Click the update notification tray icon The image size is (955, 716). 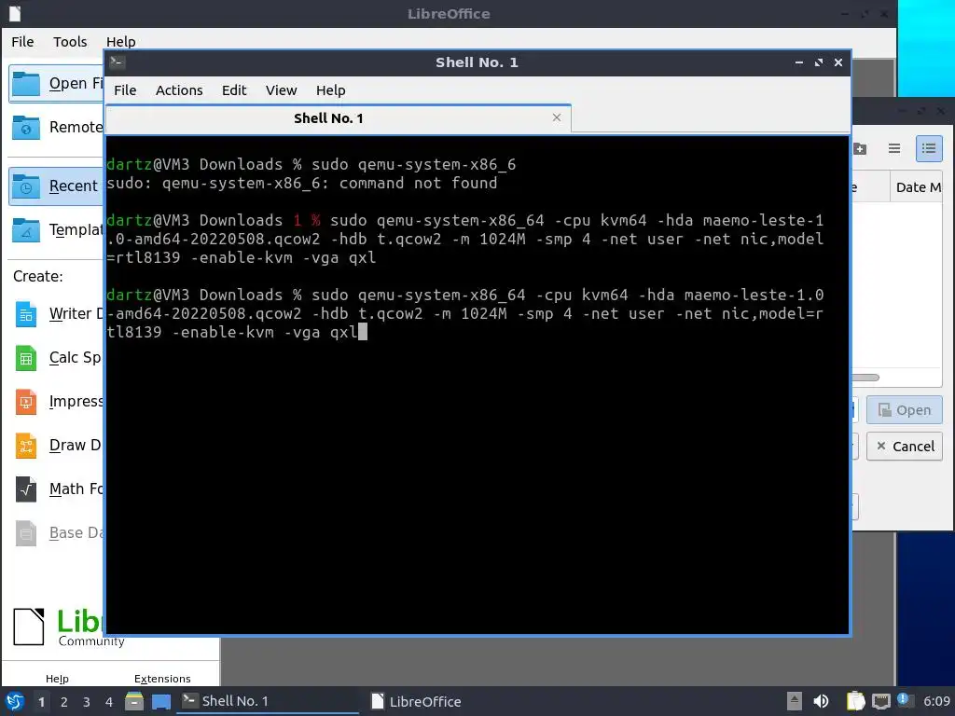pos(905,700)
